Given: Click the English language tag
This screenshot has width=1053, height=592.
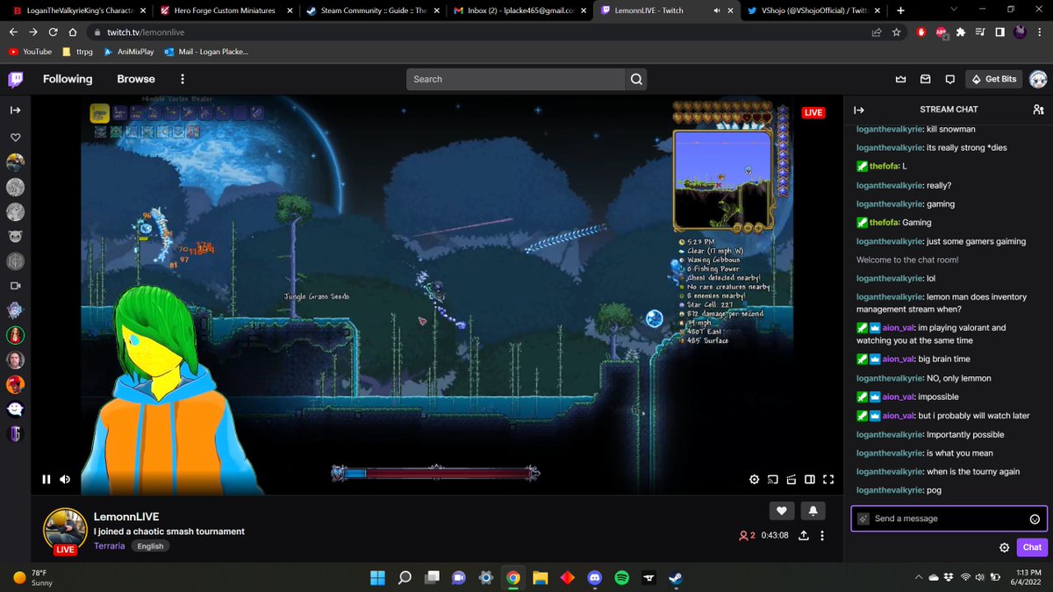Looking at the screenshot, I should [x=150, y=546].
